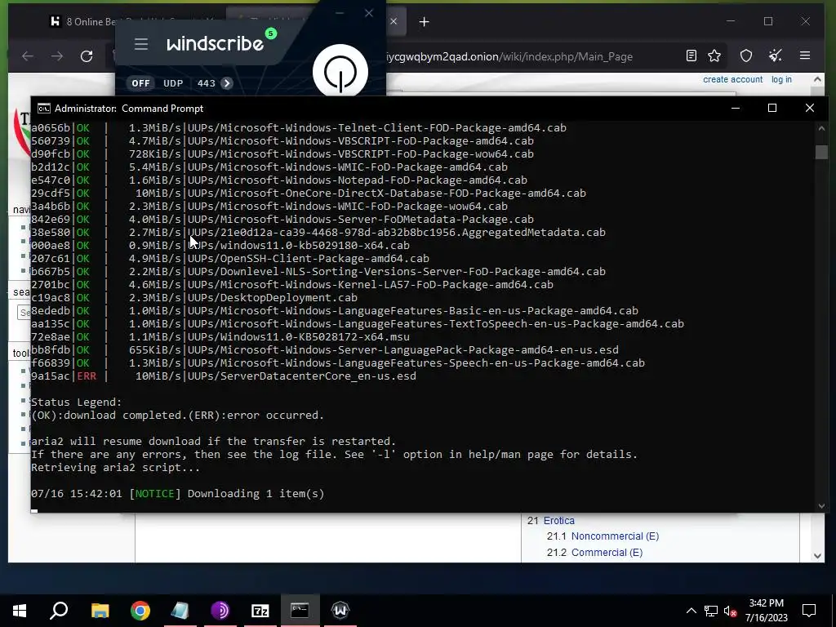Click the green NOTICE text

pyautogui.click(x=154, y=494)
